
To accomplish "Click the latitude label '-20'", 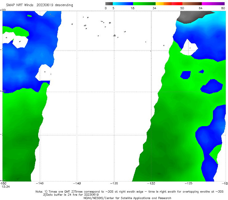I will [x=3, y=10].
